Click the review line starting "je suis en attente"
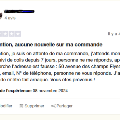120x120 pixels. pos(66,54)
